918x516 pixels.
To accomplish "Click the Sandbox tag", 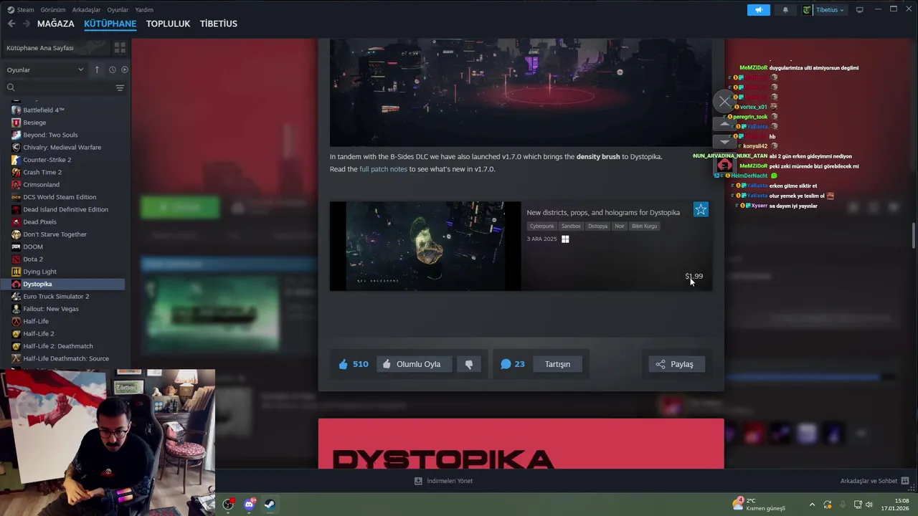I will click(x=571, y=226).
